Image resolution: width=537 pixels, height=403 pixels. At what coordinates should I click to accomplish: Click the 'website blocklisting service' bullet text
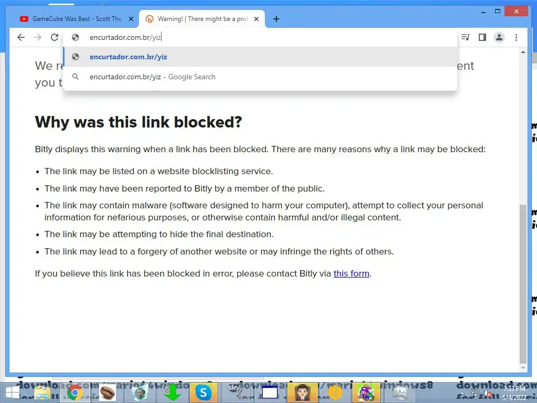coord(158,171)
